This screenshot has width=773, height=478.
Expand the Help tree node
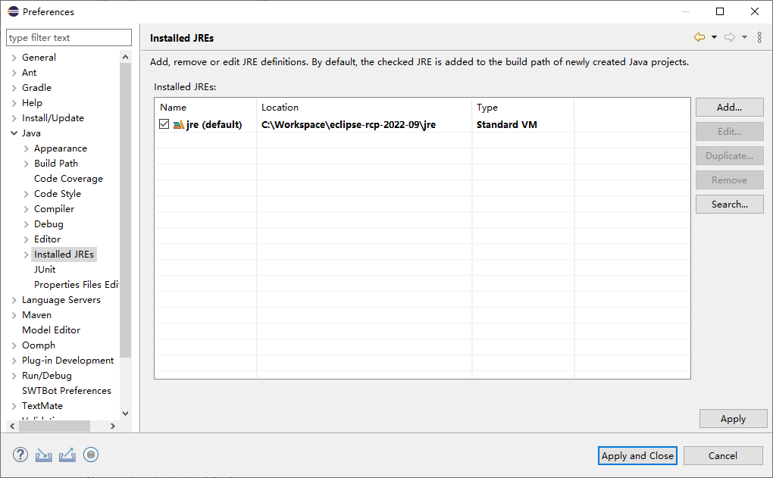[14, 103]
